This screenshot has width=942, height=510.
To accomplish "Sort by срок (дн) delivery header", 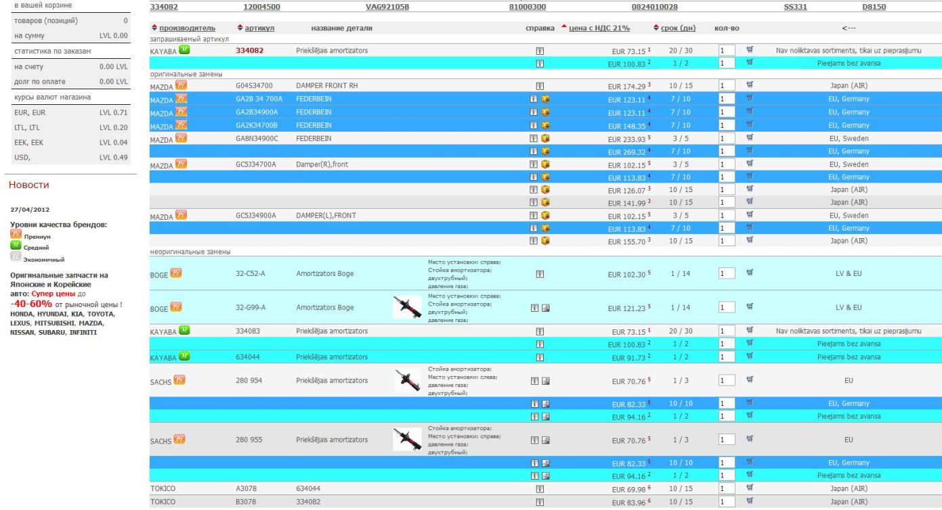I will (x=678, y=28).
